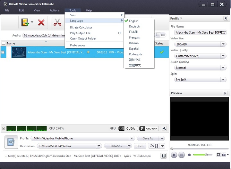This screenshot has width=231, height=169.
Task: Expand the Skin submenu
Action: click(94, 15)
